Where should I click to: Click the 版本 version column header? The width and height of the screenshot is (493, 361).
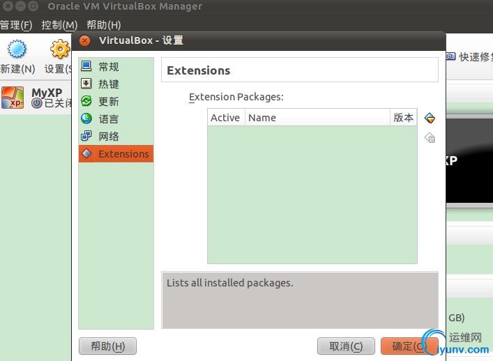coord(403,118)
